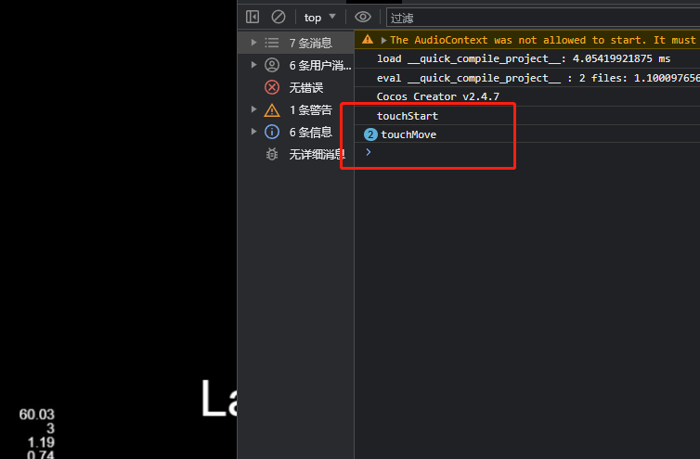This screenshot has height=459, width=700.
Task: Click the user icon beside 6 条用户消息
Action: click(272, 65)
